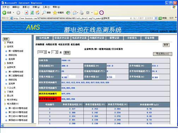Click the green 转到 Go button
Image resolution: width=178 pixels, height=133 pixels.
[162, 18]
